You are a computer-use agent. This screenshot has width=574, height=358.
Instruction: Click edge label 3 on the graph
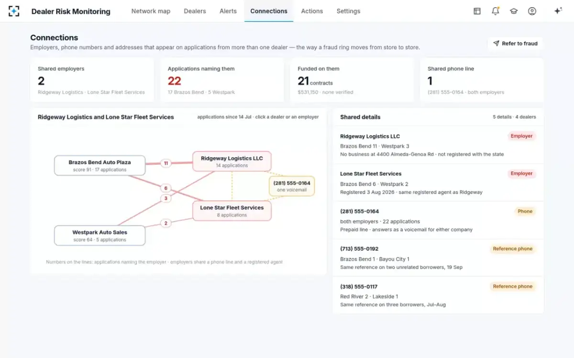point(166,198)
